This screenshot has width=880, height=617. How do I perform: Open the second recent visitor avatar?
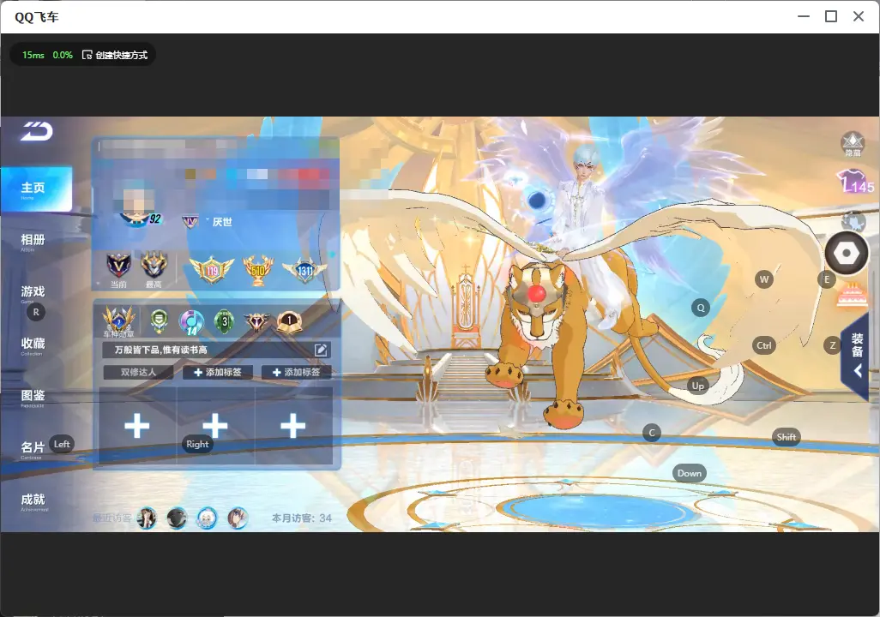point(177,518)
